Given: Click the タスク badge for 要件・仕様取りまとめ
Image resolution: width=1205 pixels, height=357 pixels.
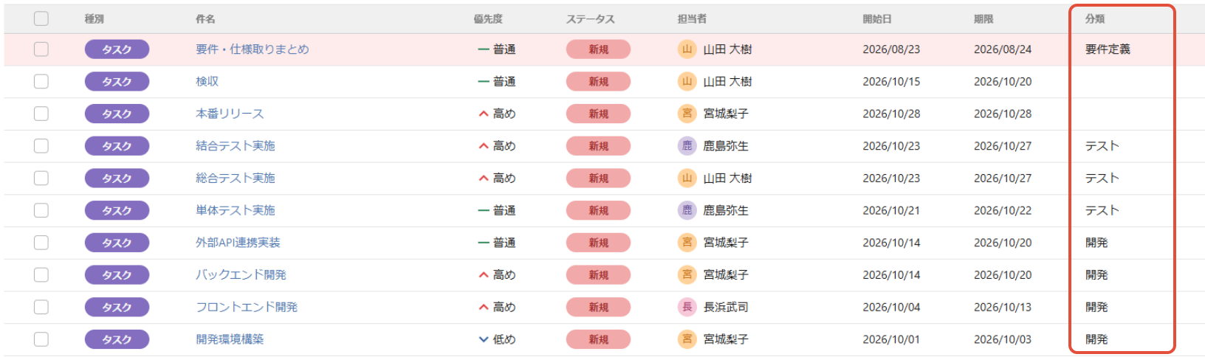Looking at the screenshot, I should click(117, 49).
